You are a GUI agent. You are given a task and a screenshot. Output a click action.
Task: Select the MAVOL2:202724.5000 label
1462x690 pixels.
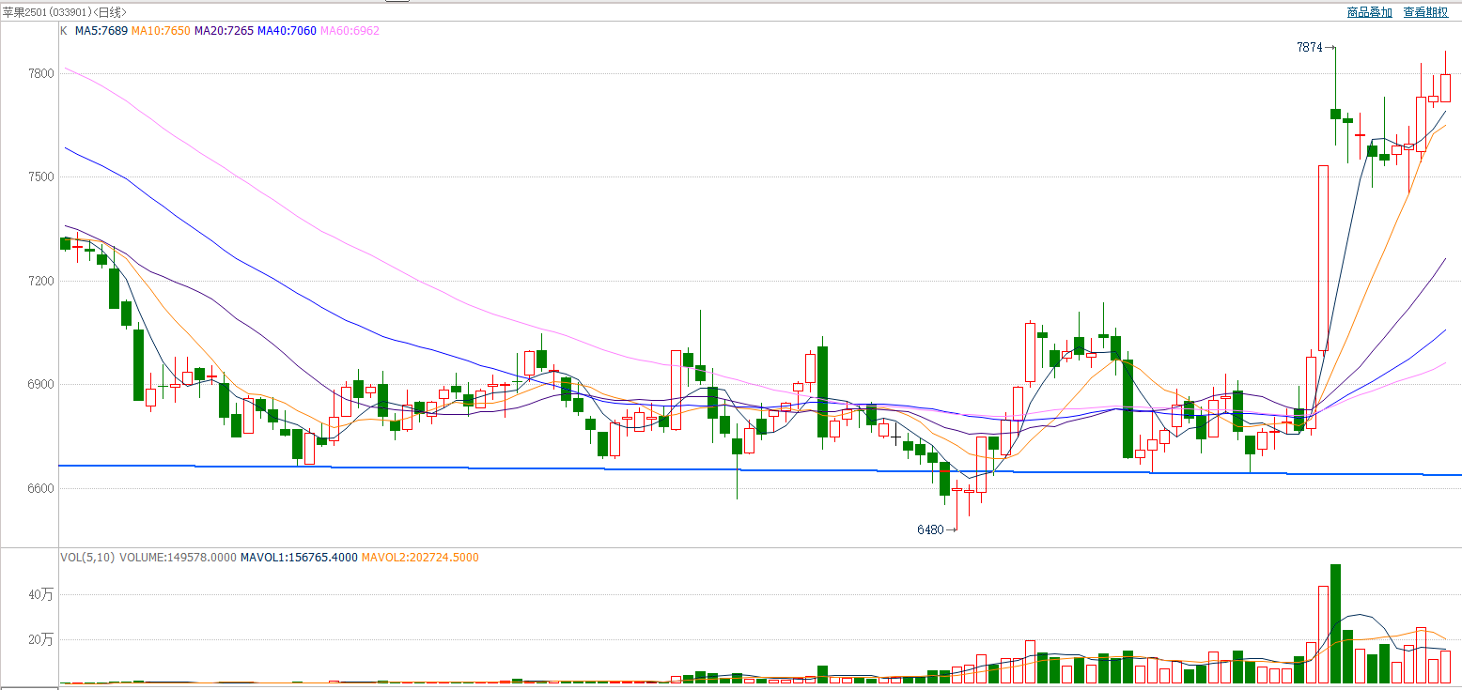click(x=420, y=558)
